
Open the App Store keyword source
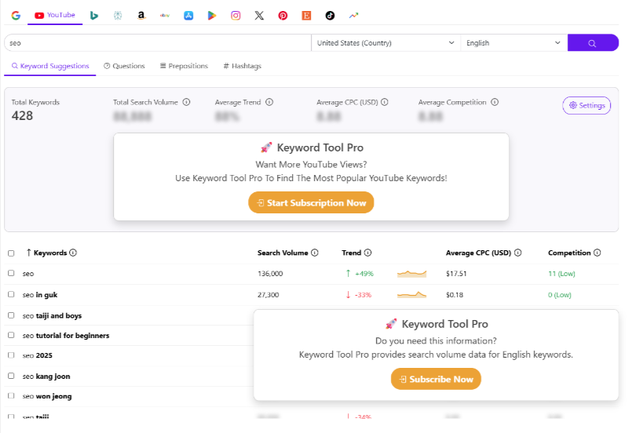click(188, 16)
